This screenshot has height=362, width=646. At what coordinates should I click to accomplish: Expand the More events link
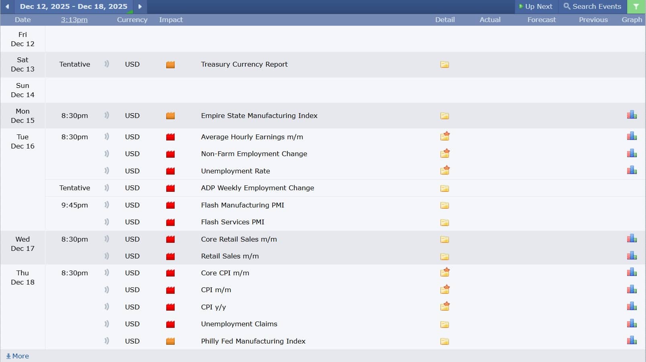coord(18,356)
